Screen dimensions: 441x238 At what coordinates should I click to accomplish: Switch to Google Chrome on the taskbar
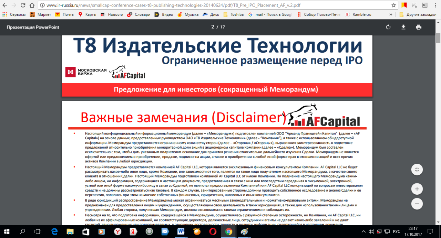point(228,231)
